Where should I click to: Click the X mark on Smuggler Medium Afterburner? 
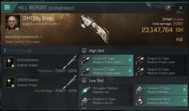click(x=130, y=90)
